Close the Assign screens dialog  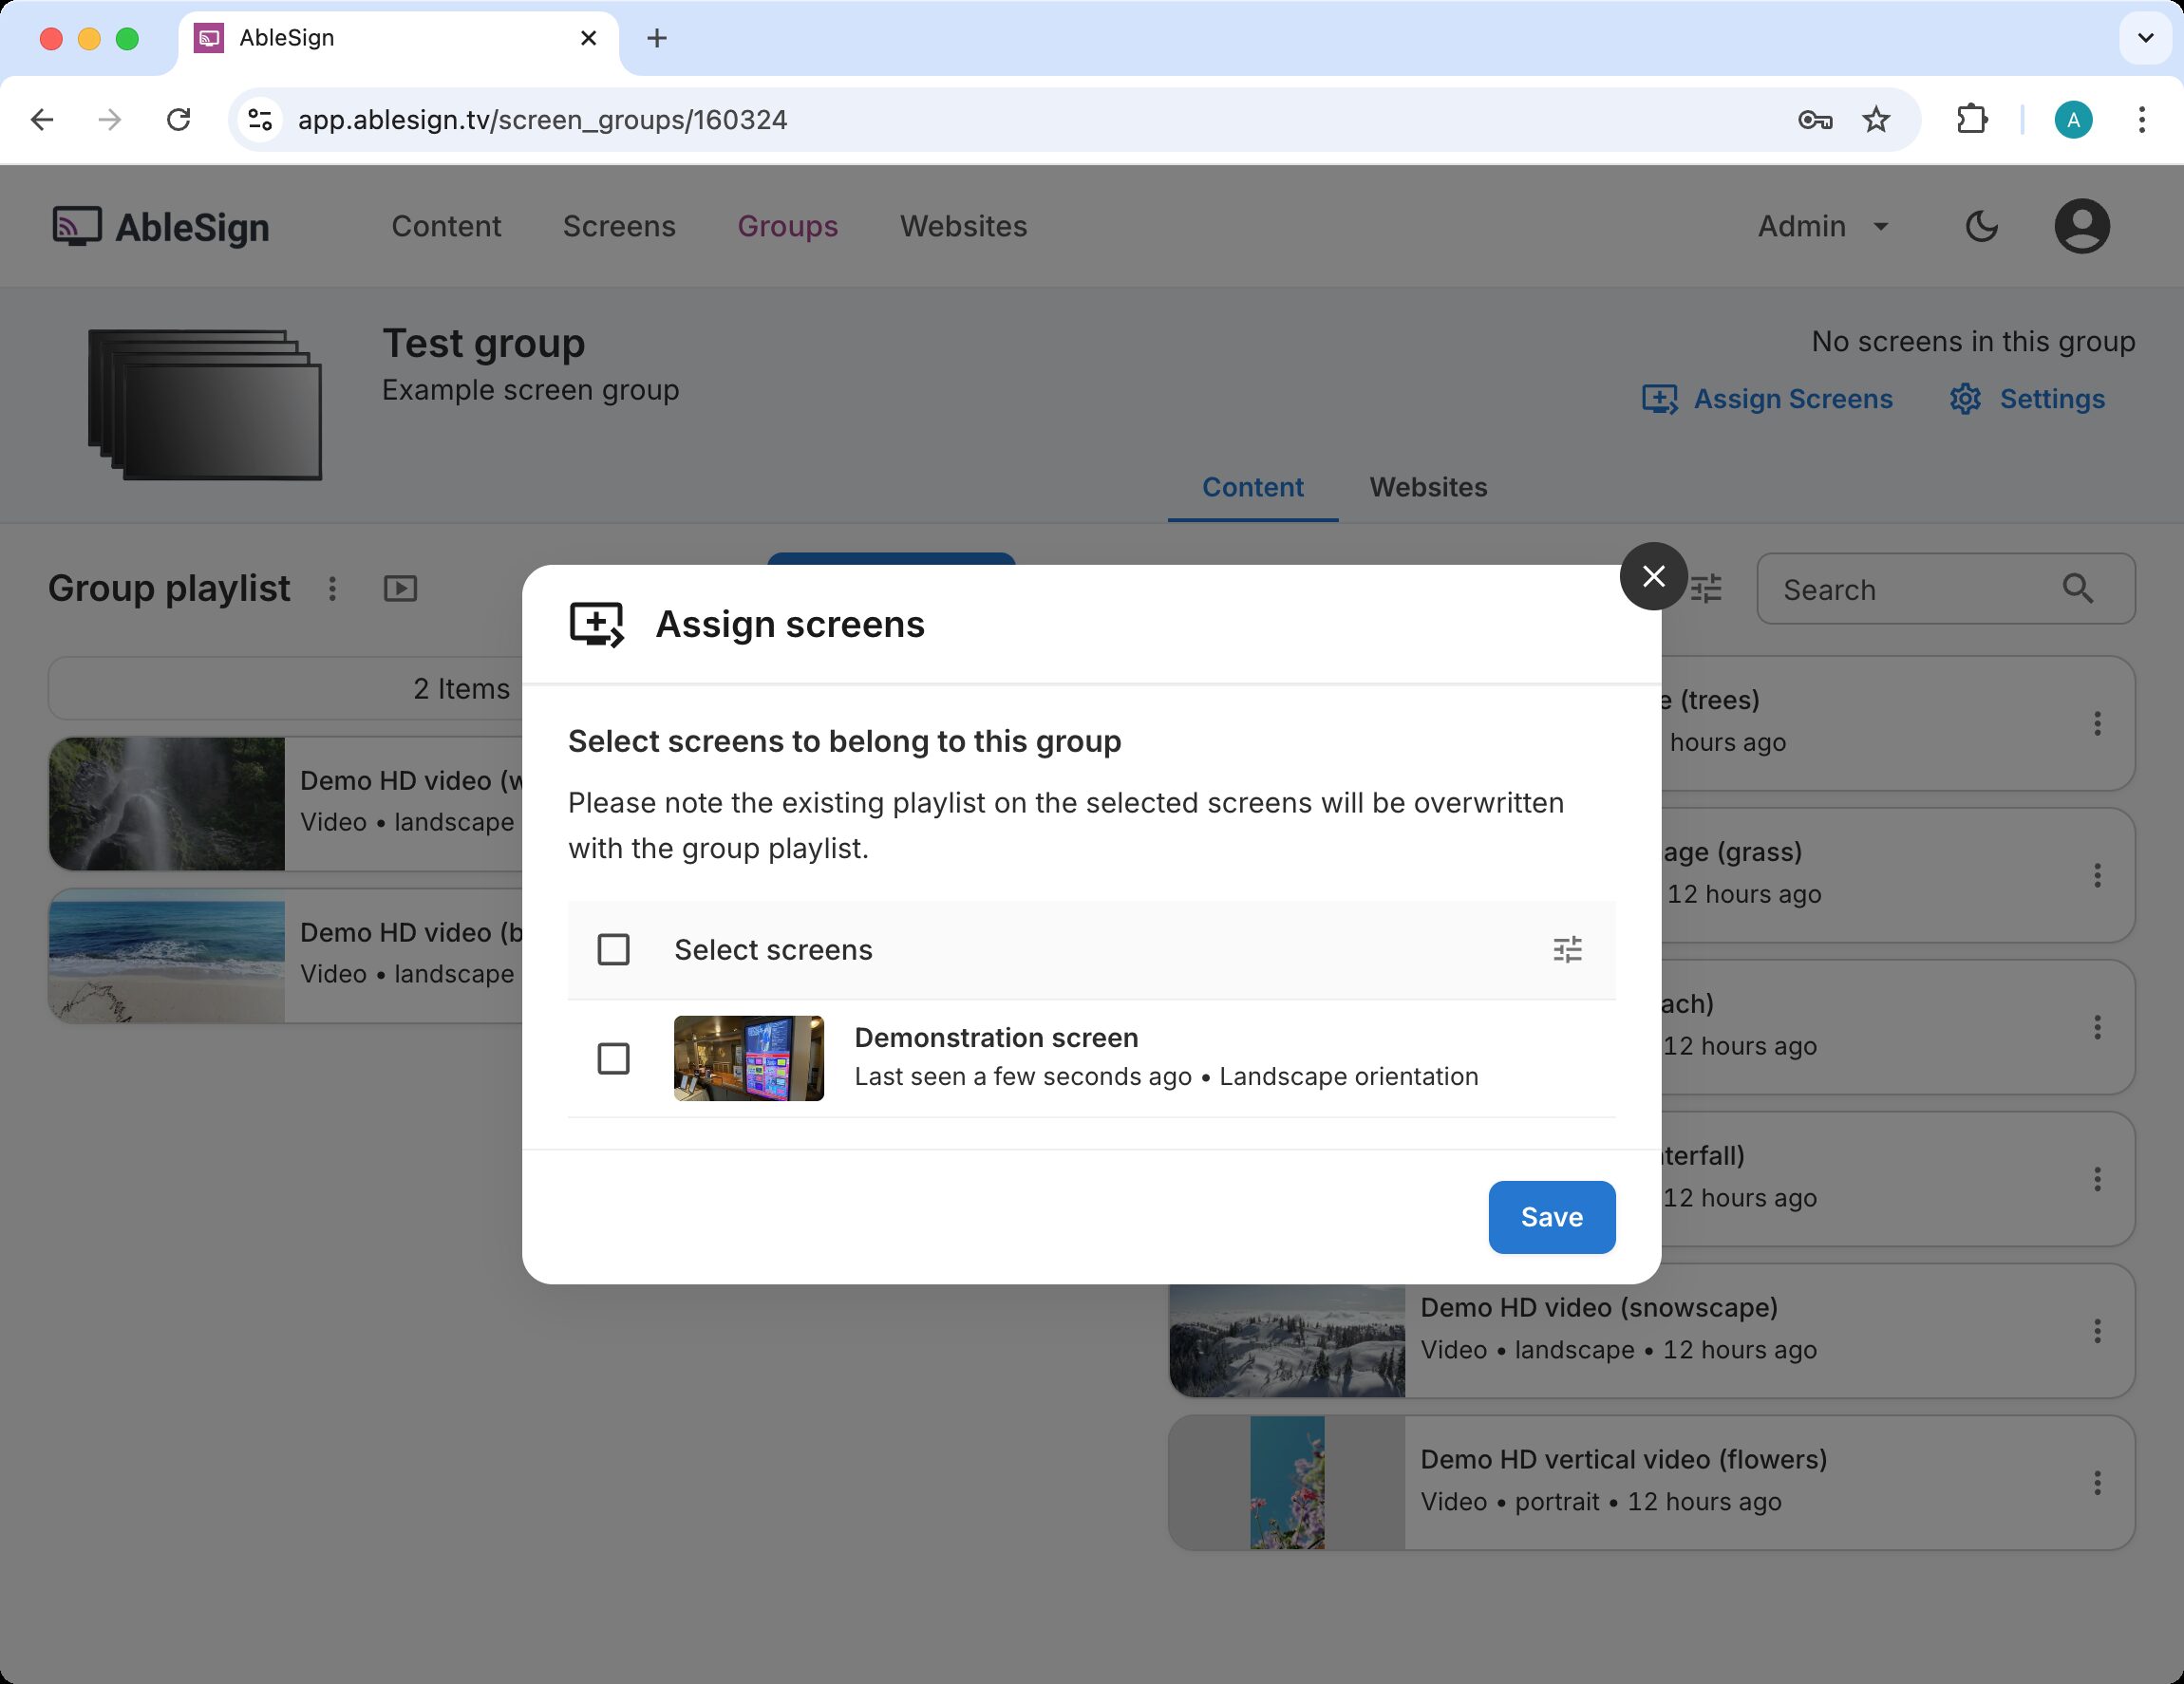click(1653, 575)
